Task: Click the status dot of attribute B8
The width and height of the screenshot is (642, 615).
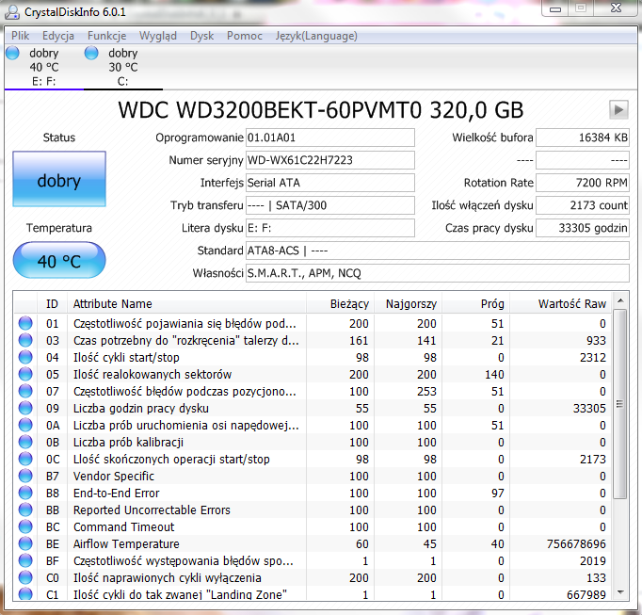Action: click(x=25, y=493)
